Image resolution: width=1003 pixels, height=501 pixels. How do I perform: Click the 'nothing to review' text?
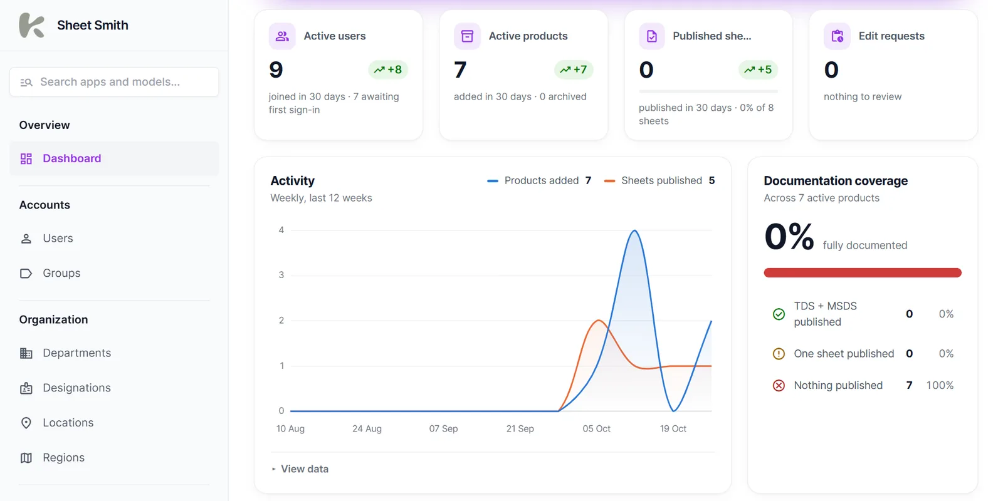(x=863, y=96)
